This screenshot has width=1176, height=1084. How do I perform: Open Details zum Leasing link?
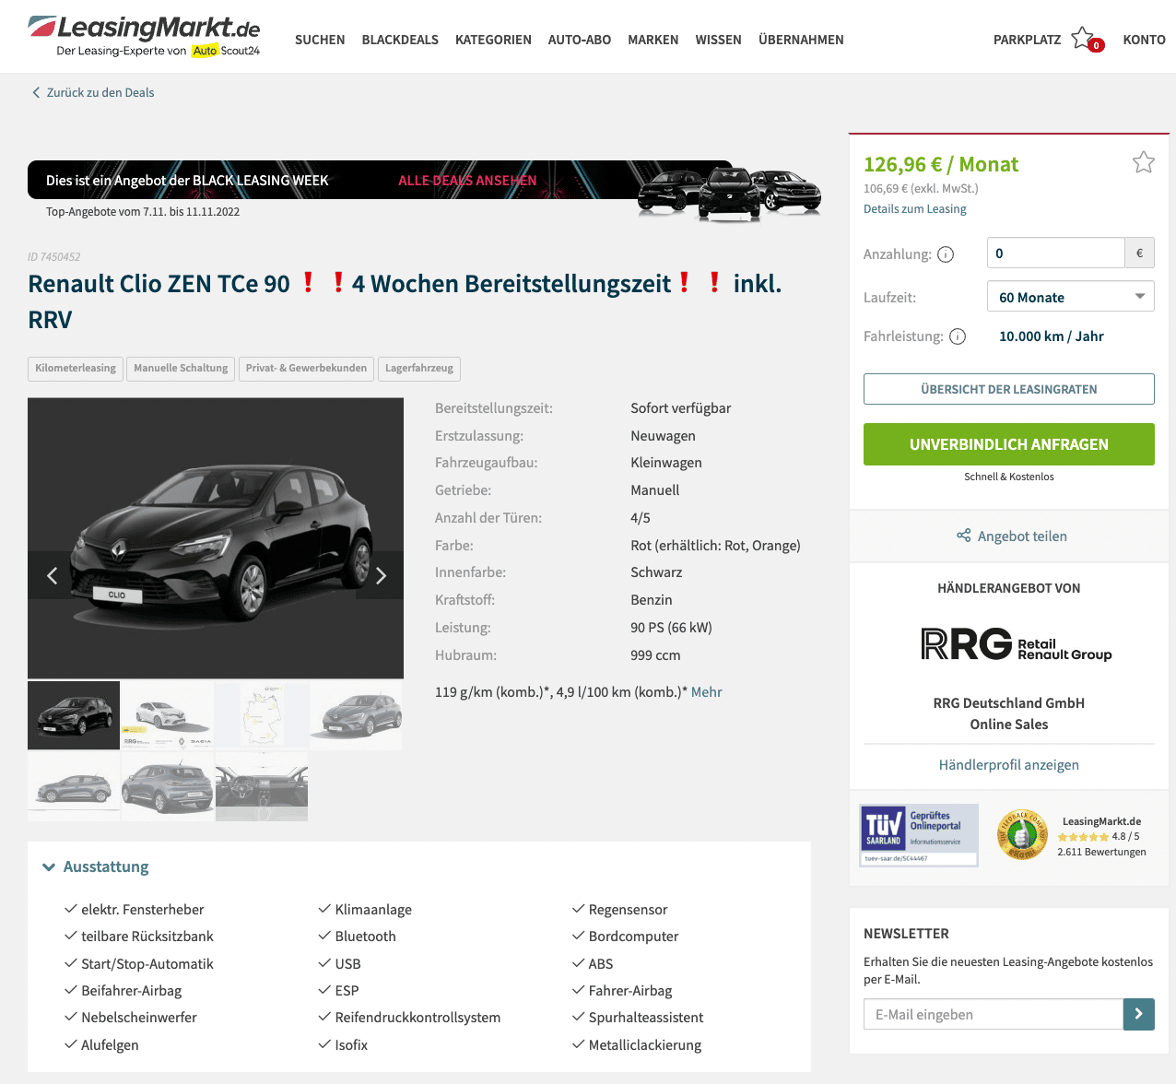915,209
